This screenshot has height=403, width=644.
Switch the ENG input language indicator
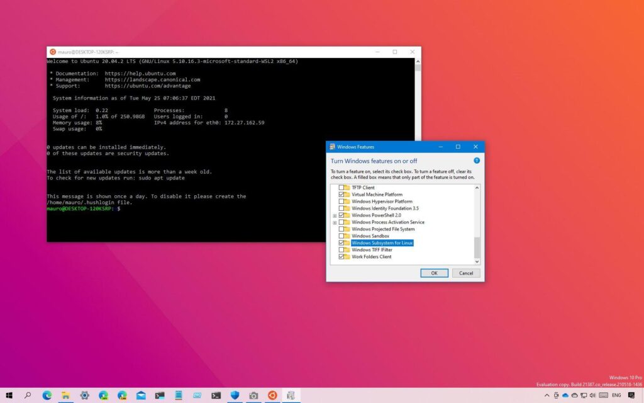[x=616, y=395]
